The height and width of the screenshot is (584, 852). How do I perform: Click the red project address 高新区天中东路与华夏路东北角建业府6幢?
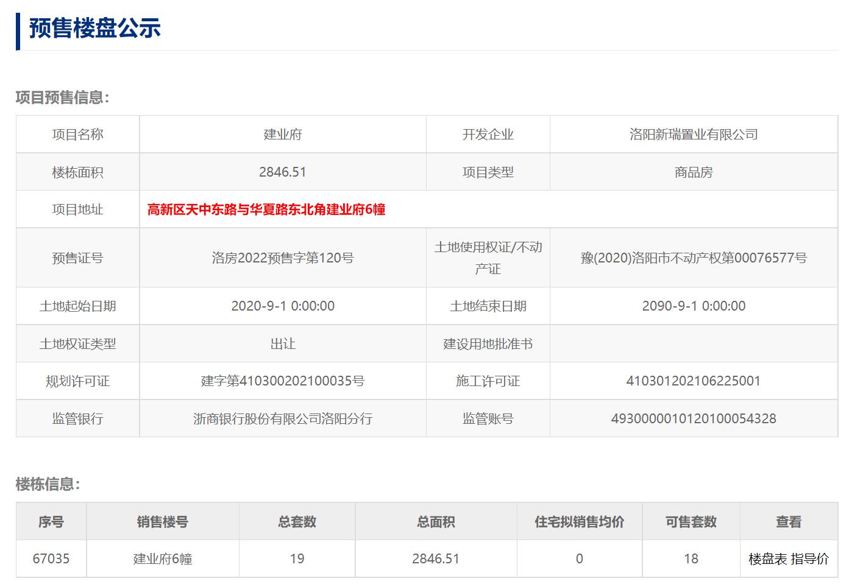[269, 209]
